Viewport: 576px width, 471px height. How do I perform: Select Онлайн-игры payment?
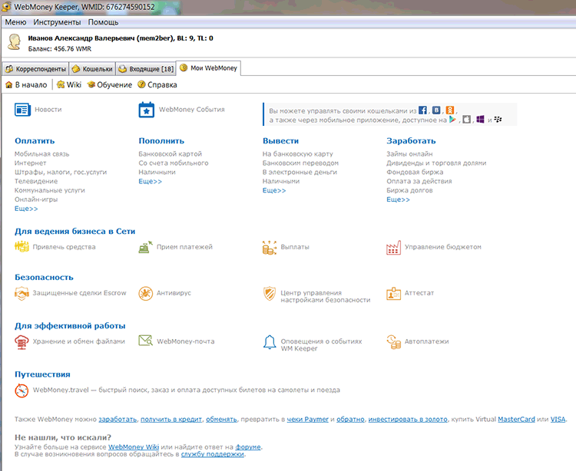point(36,199)
